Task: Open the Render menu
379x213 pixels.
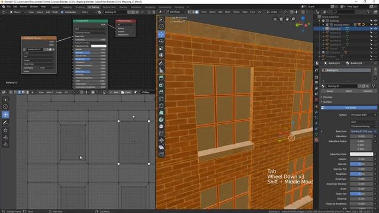Action: [x=24, y=7]
